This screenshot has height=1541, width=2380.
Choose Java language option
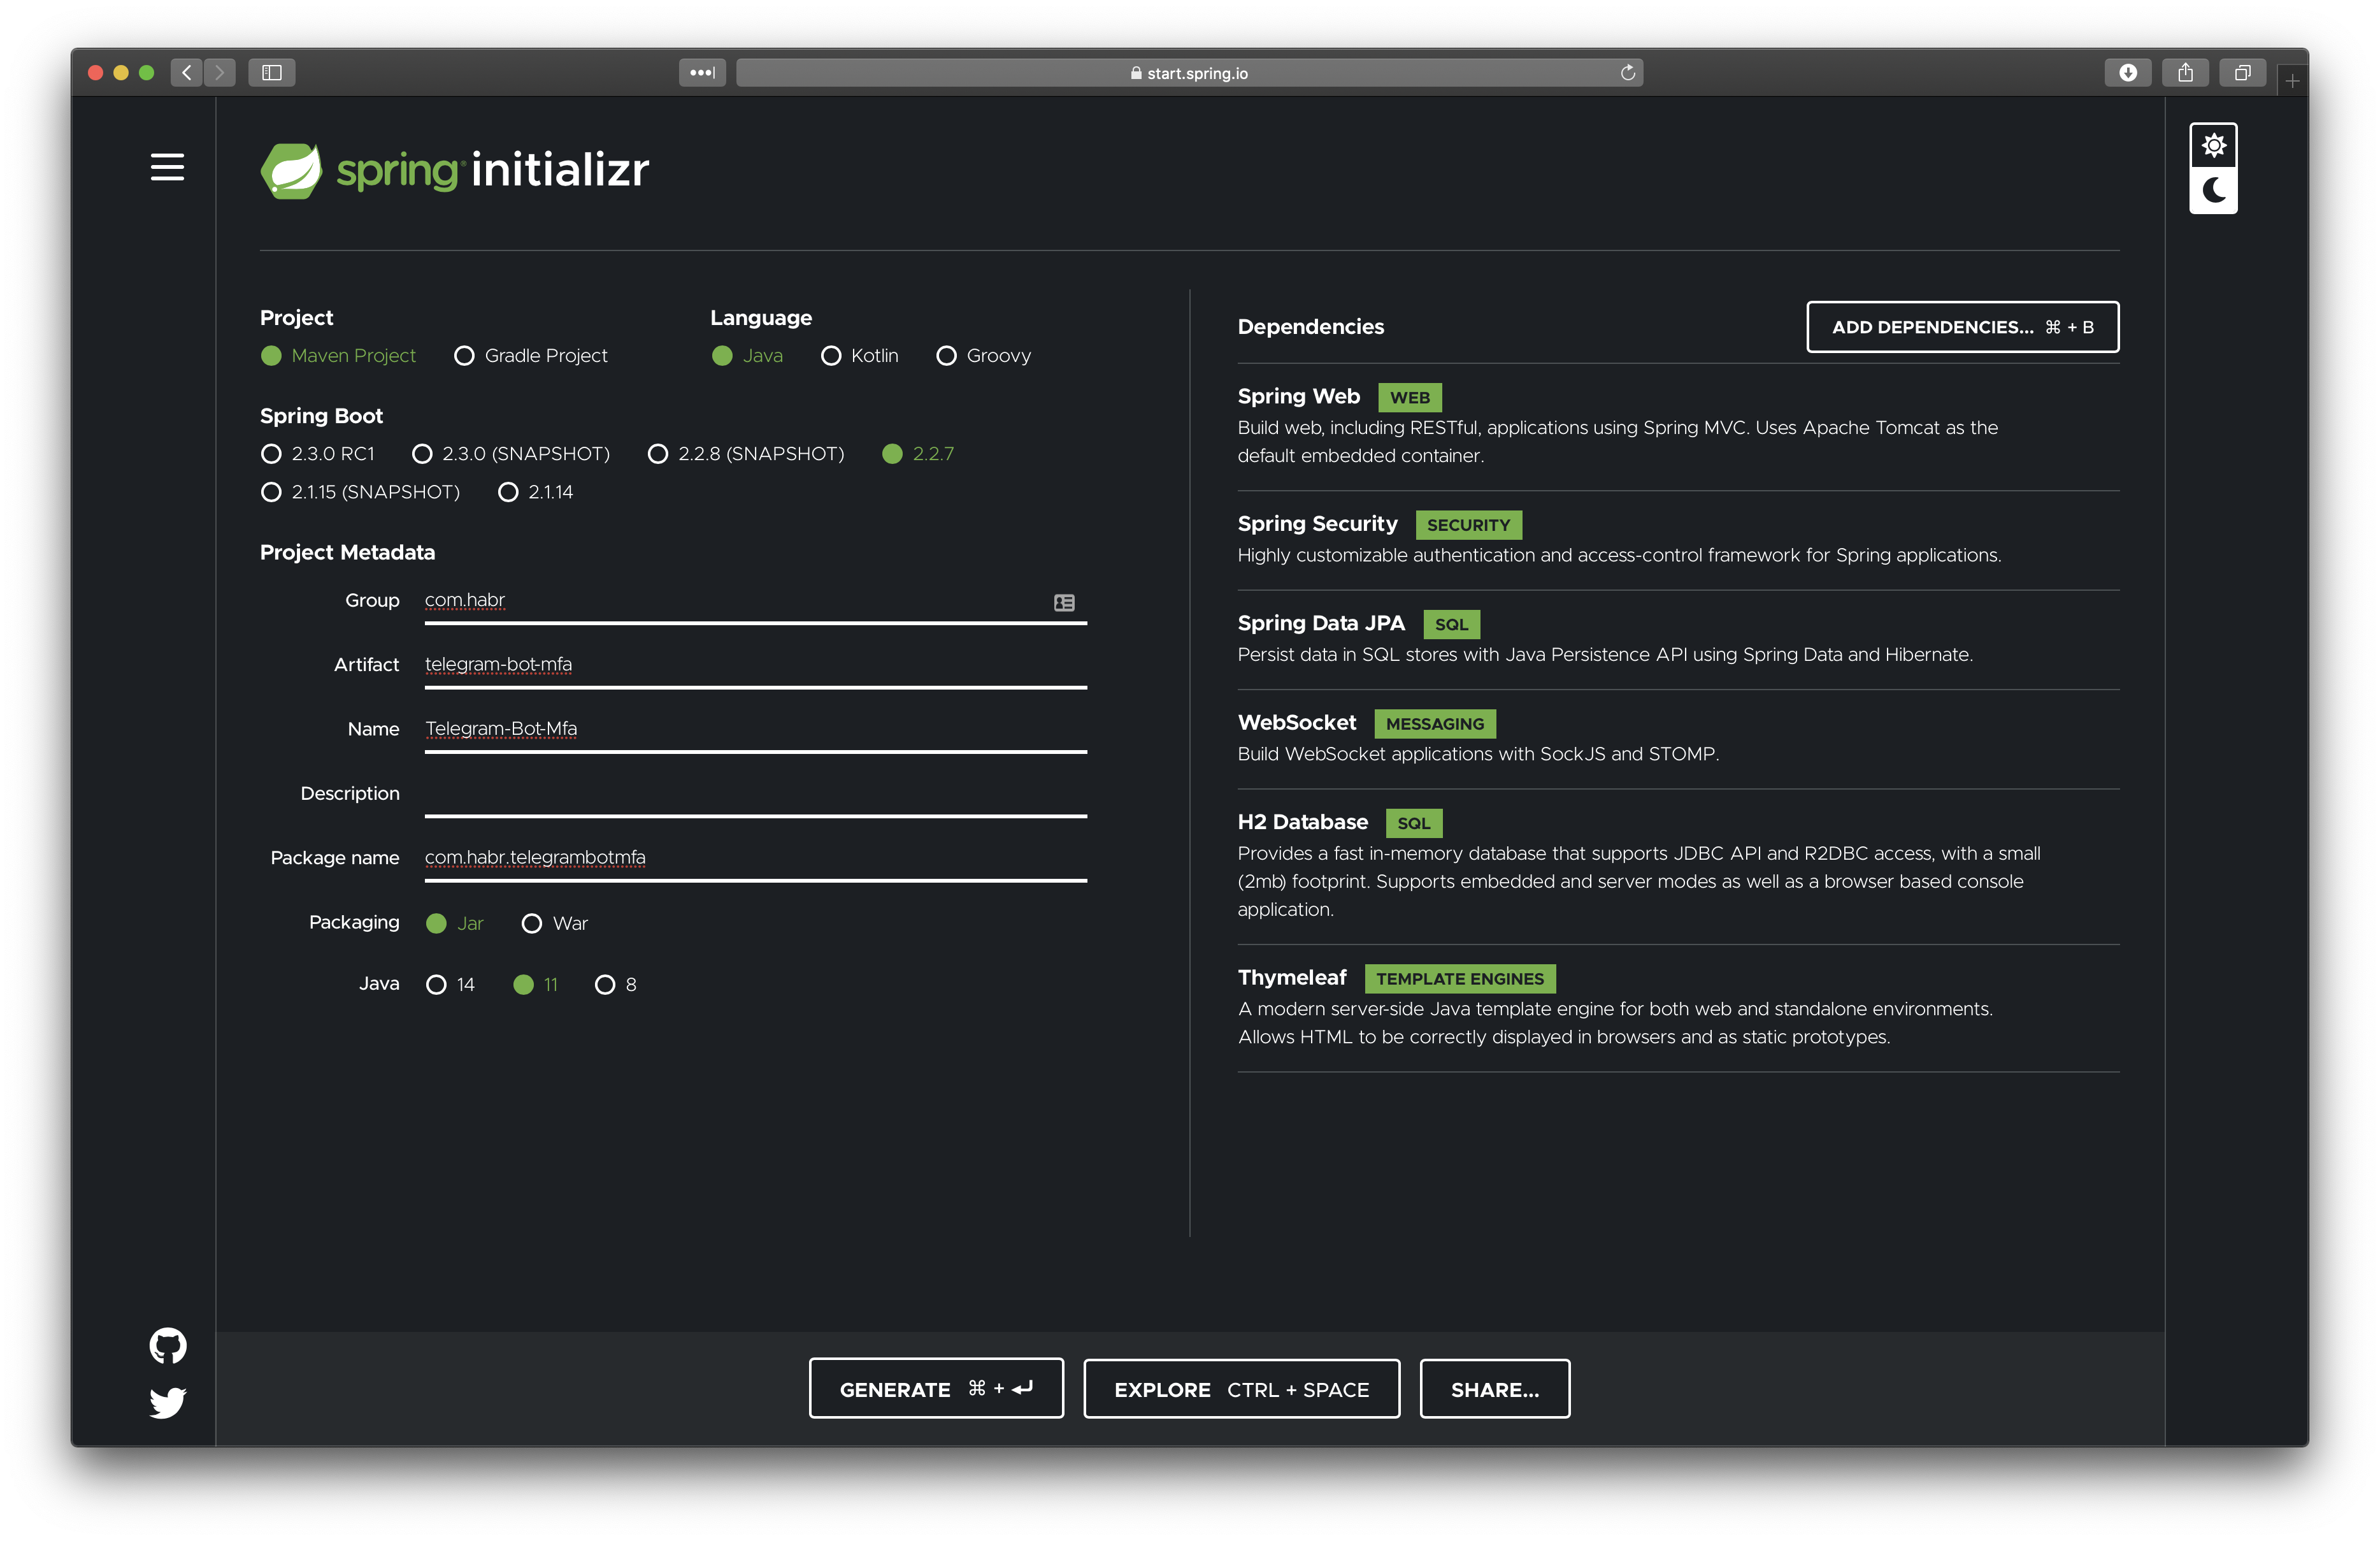point(747,355)
